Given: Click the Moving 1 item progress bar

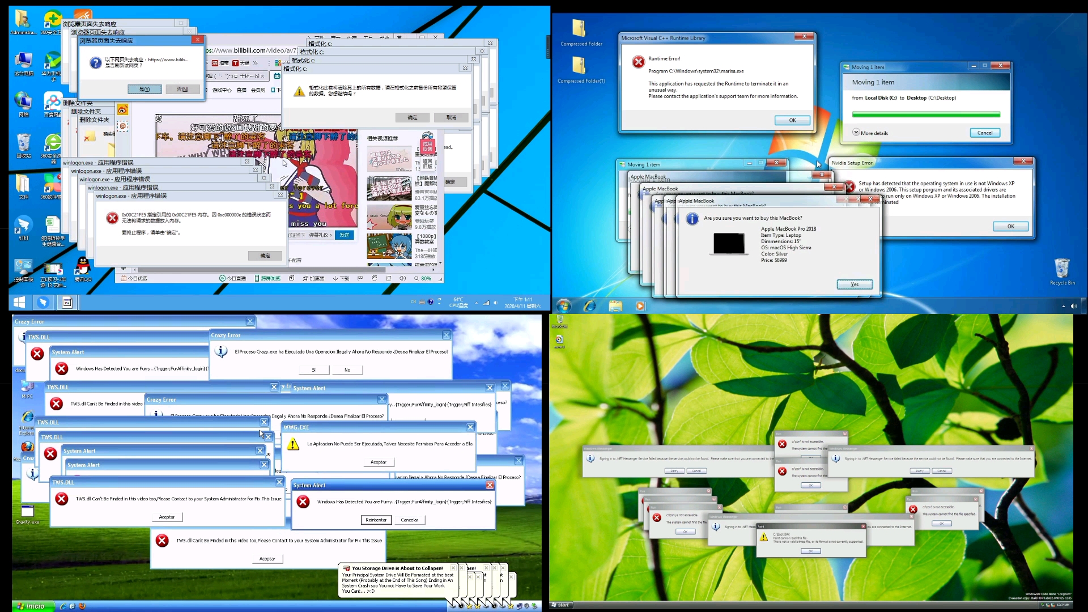Looking at the screenshot, I should pyautogui.click(x=925, y=114).
